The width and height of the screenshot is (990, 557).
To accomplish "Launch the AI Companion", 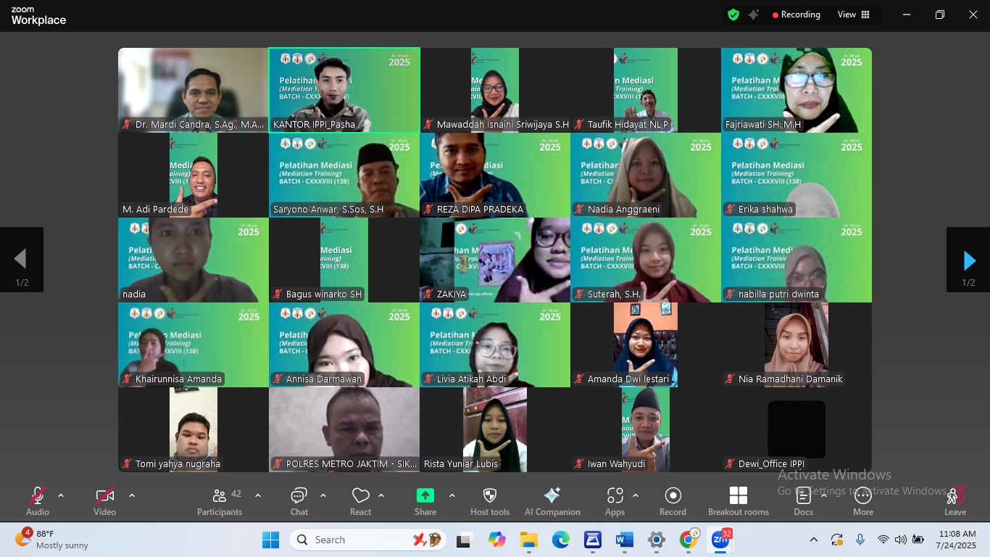I will pyautogui.click(x=552, y=500).
